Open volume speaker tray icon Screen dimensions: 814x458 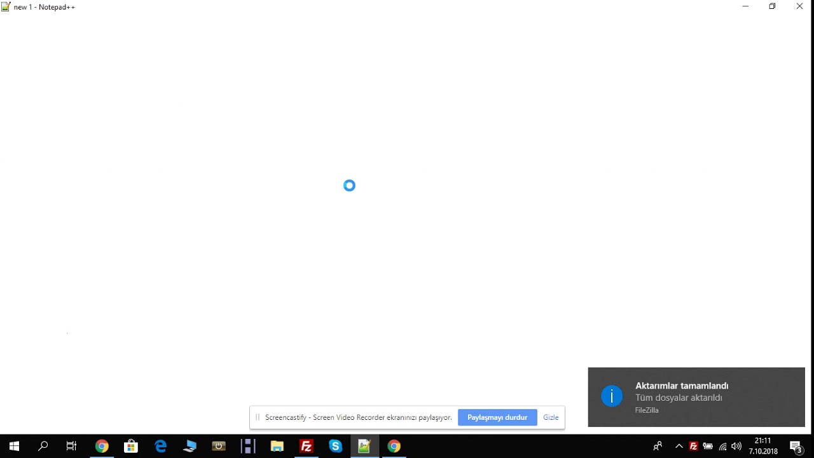736,446
